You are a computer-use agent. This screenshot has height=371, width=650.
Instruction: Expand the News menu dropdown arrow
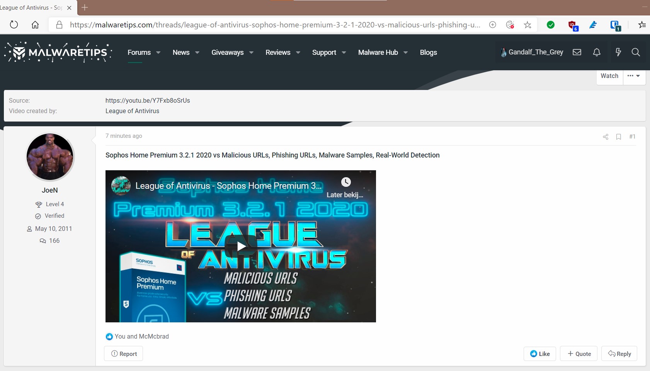tap(197, 53)
